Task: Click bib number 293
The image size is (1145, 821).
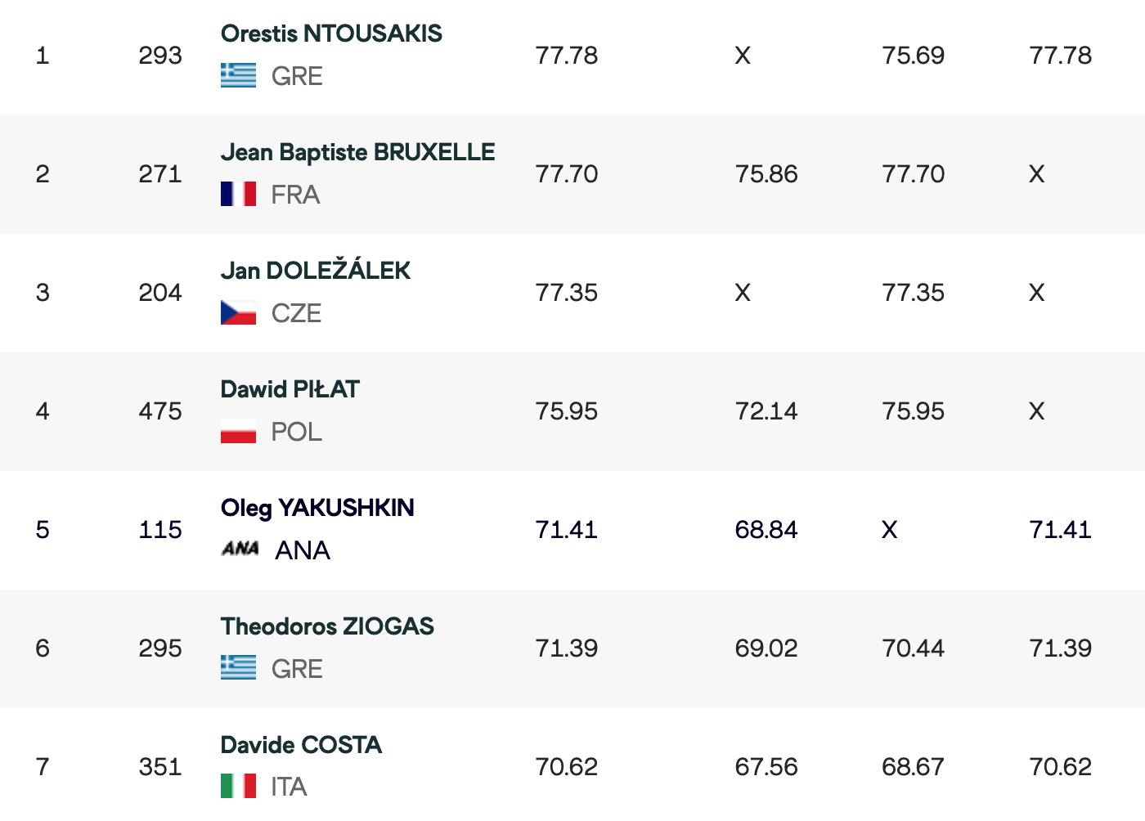Action: [x=160, y=56]
